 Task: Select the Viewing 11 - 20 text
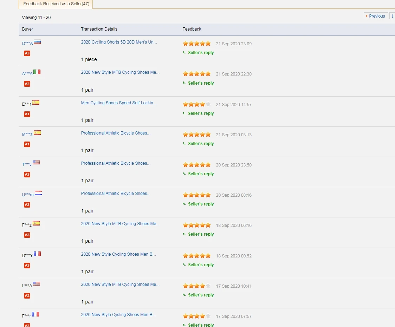(x=36, y=18)
